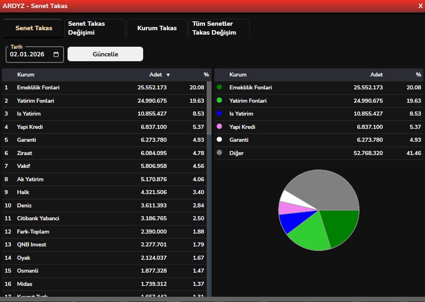Switch to Senet Takas Değişimi tab
The width and height of the screenshot is (425, 302).
pyautogui.click(x=95, y=28)
